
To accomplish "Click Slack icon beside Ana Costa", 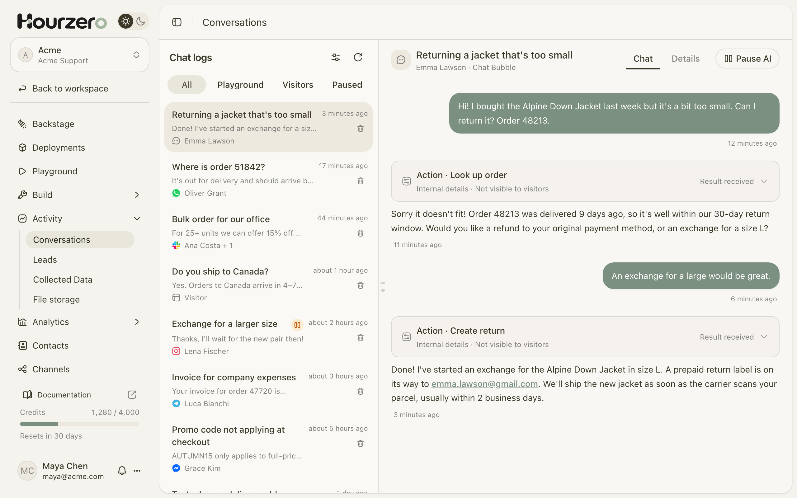I will tap(176, 245).
